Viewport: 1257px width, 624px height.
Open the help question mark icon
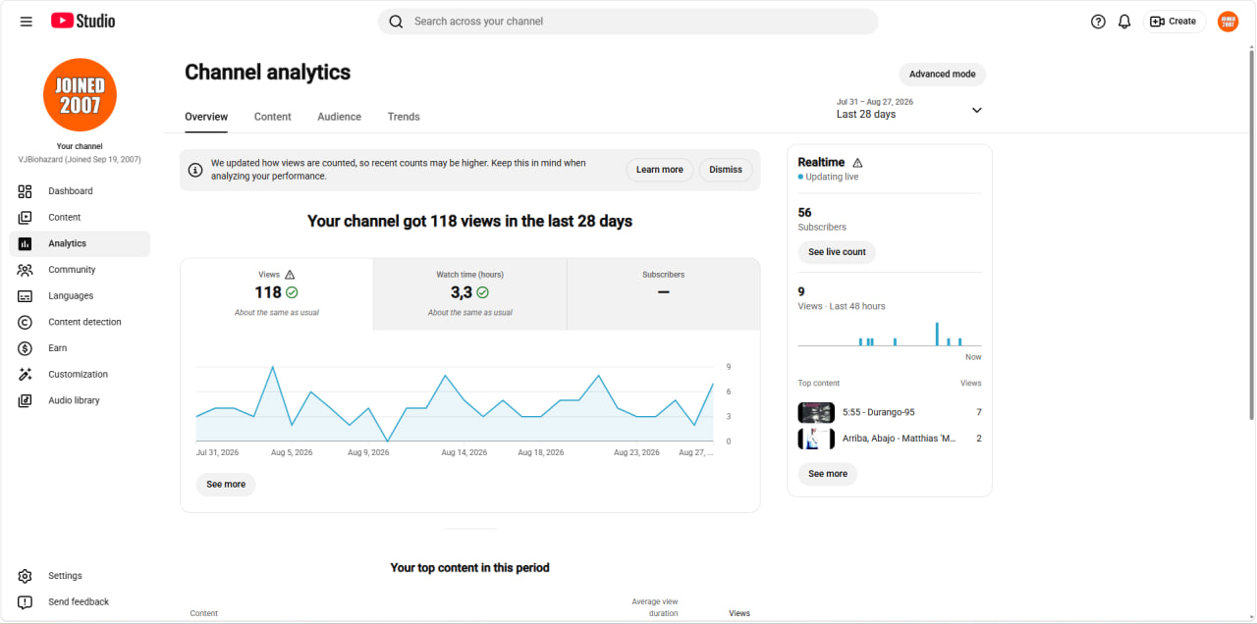[1098, 22]
